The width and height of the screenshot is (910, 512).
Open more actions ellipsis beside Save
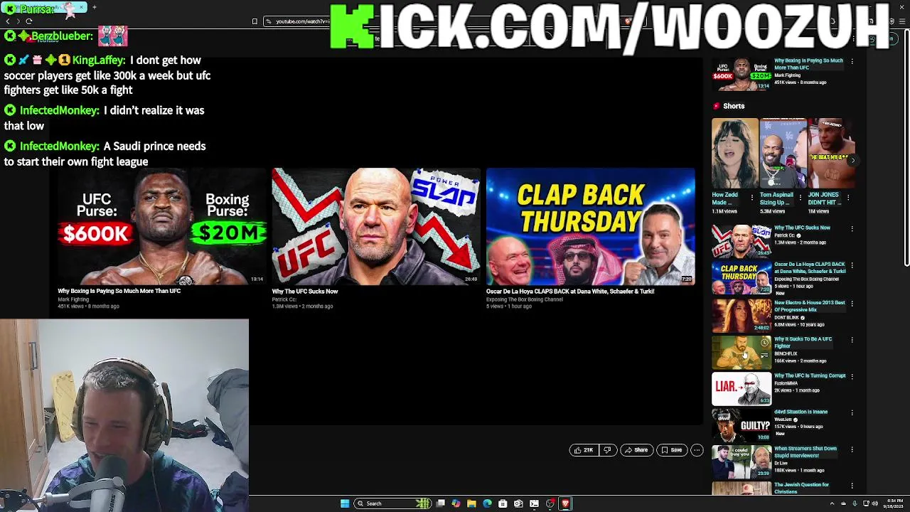[x=697, y=450]
